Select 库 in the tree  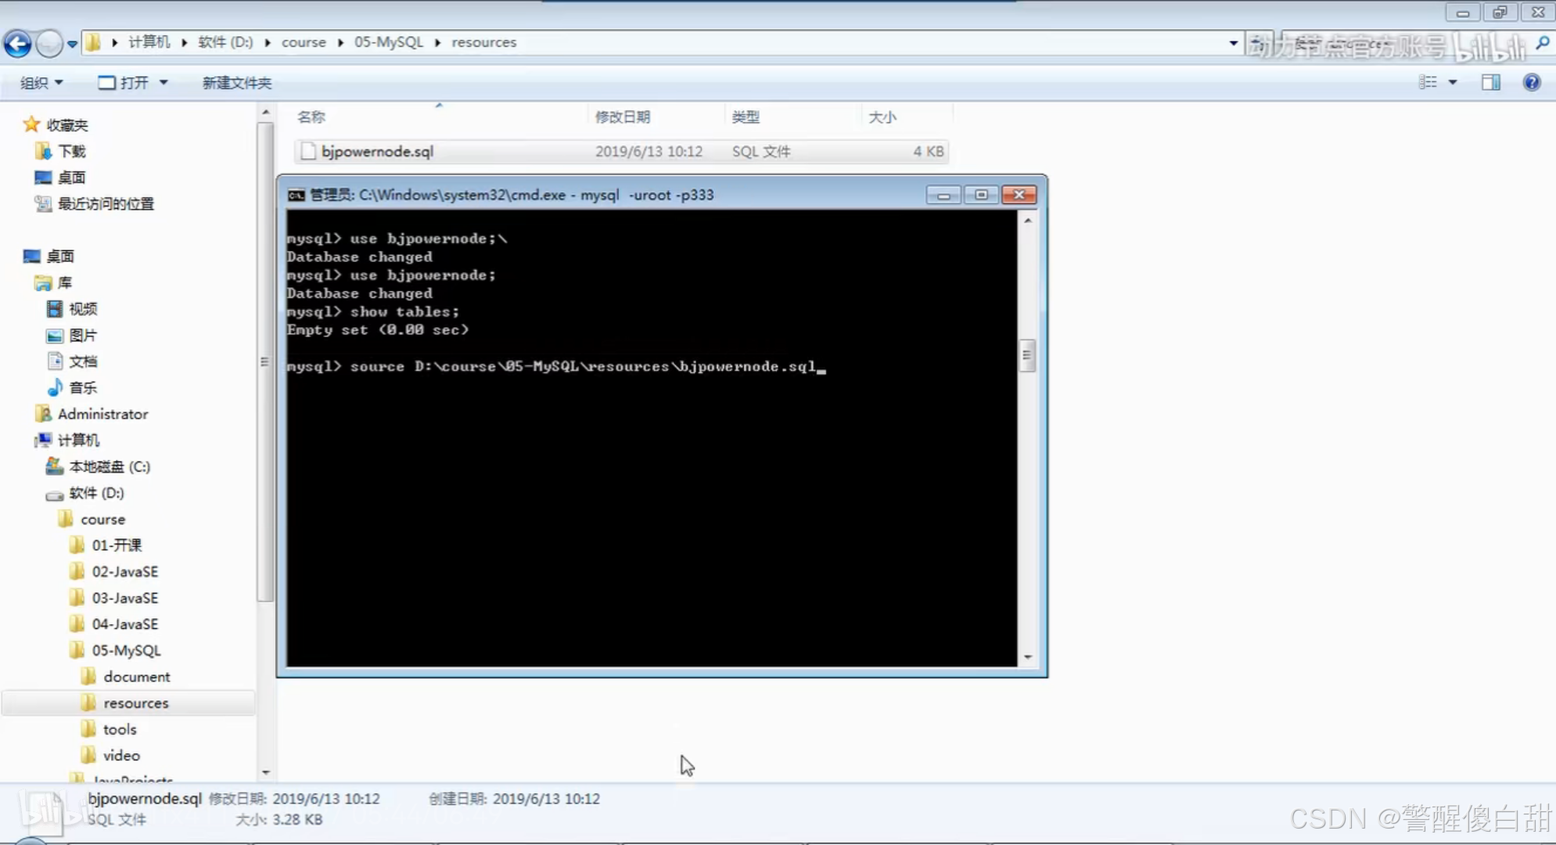64,282
